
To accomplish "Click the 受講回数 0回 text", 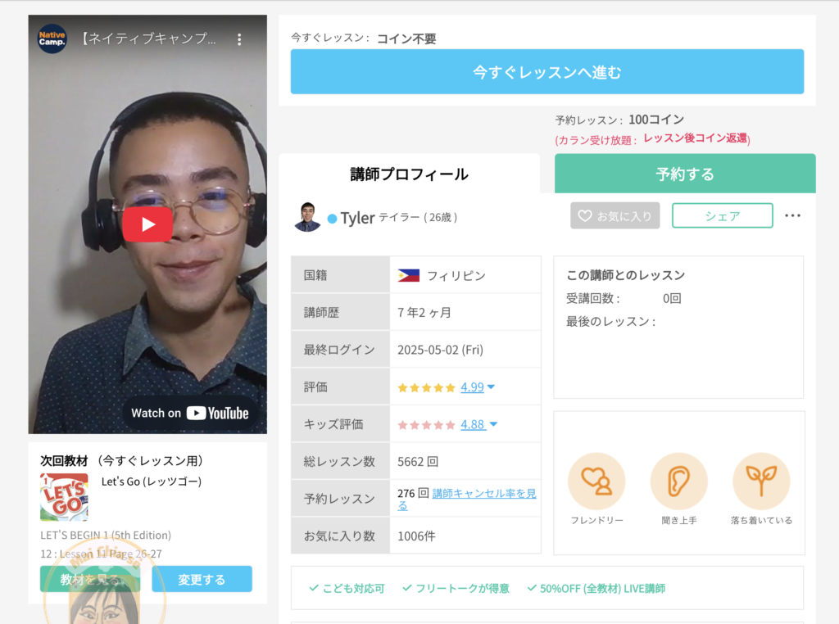I will tap(624, 298).
